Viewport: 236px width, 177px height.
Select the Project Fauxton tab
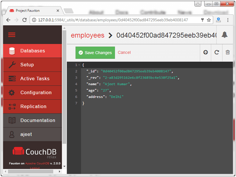click(x=34, y=11)
